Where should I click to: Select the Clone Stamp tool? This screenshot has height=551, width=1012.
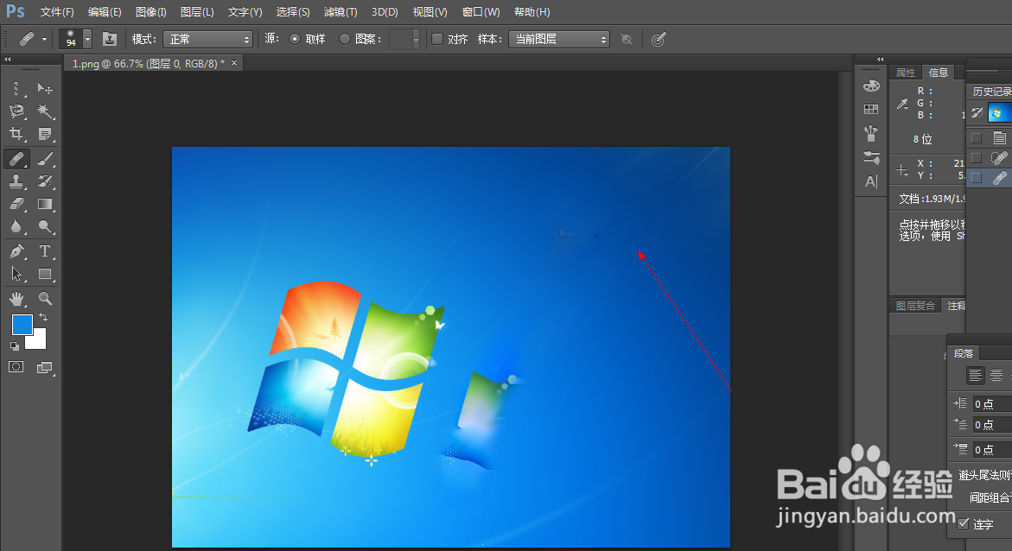[16, 181]
